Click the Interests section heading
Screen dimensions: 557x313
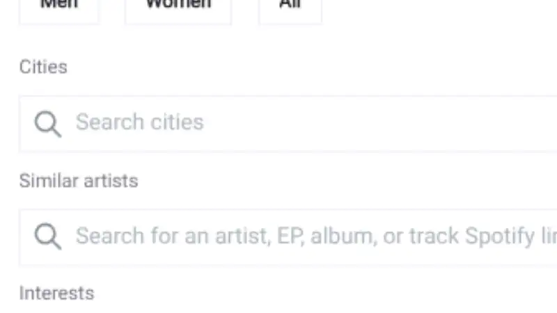(56, 293)
